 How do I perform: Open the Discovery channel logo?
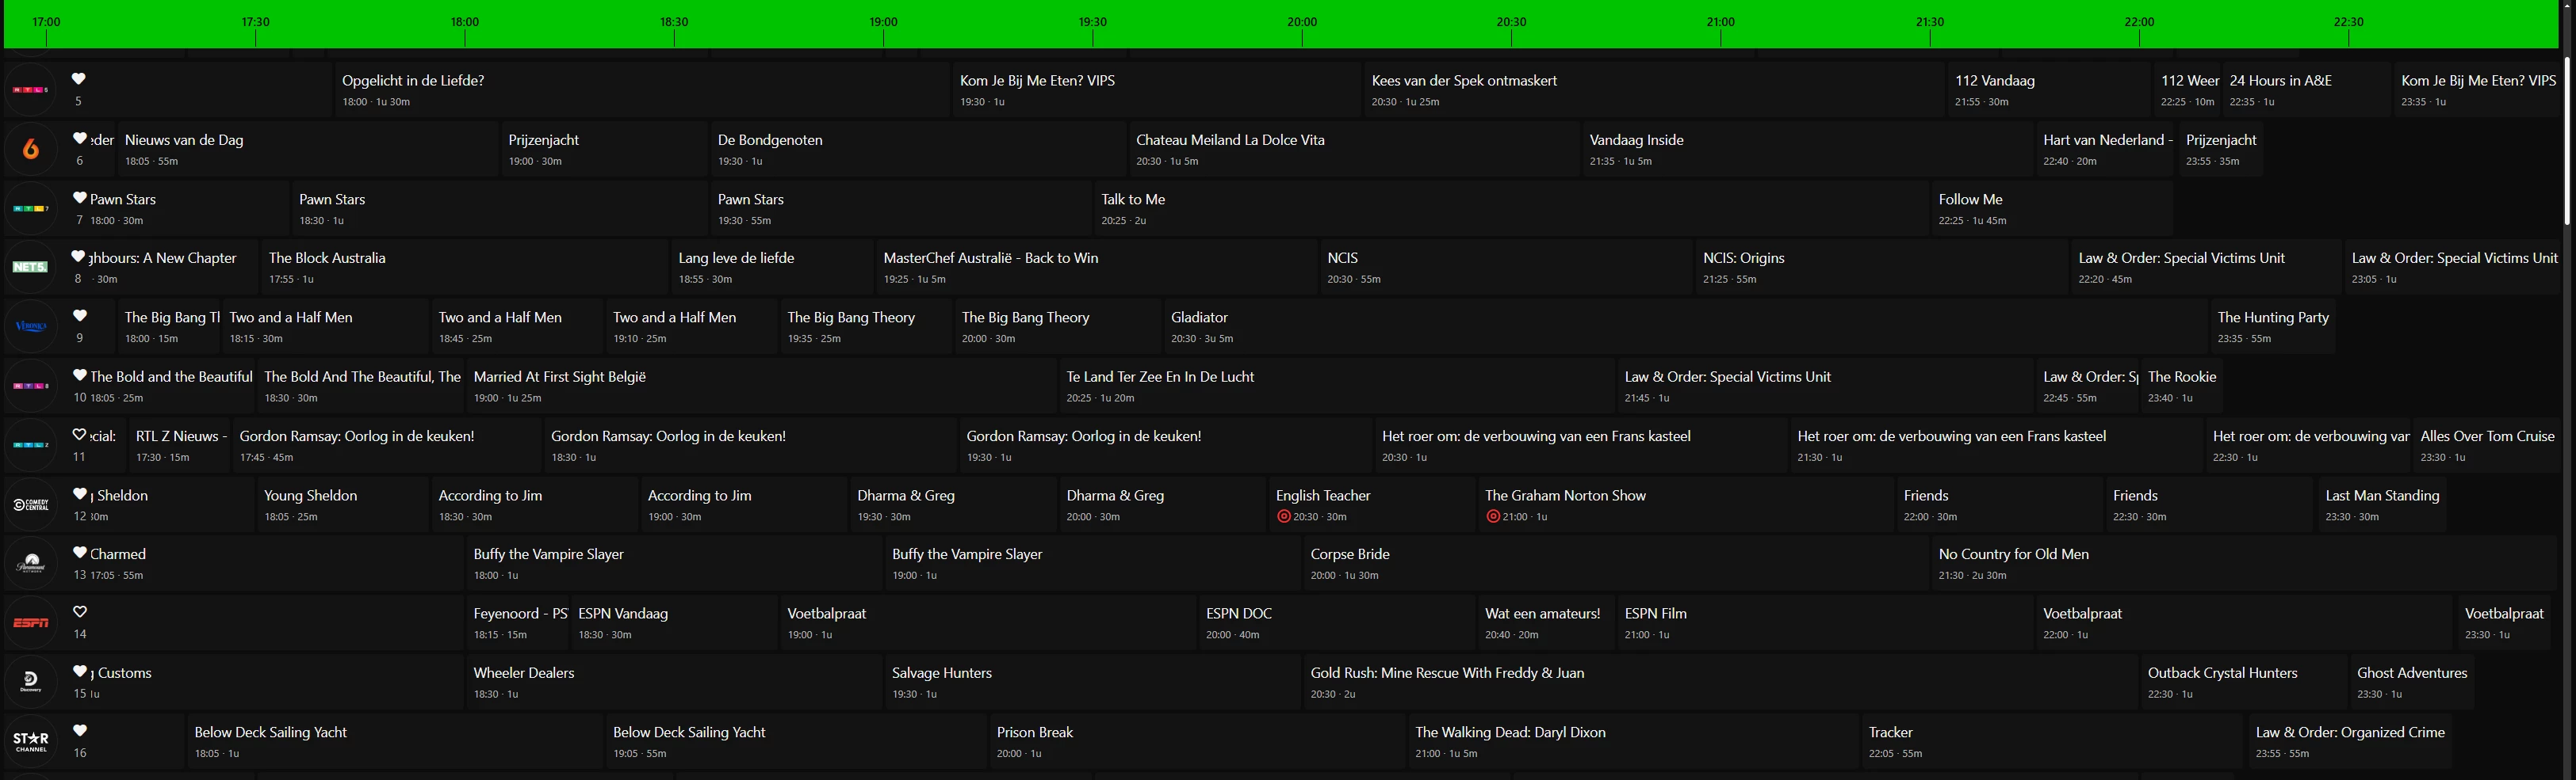tap(30, 682)
